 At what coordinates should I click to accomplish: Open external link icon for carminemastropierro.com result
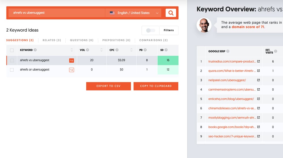click(258, 89)
